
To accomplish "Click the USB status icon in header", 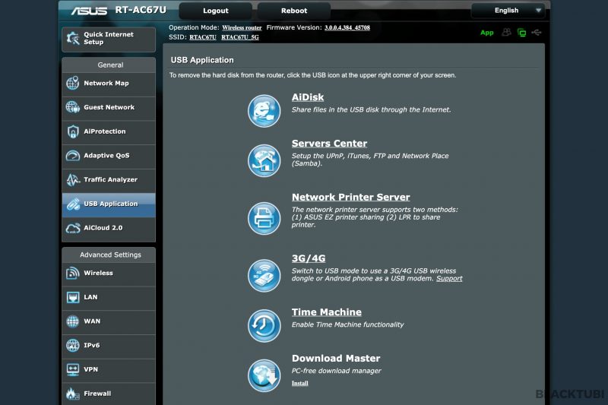I will (537, 32).
